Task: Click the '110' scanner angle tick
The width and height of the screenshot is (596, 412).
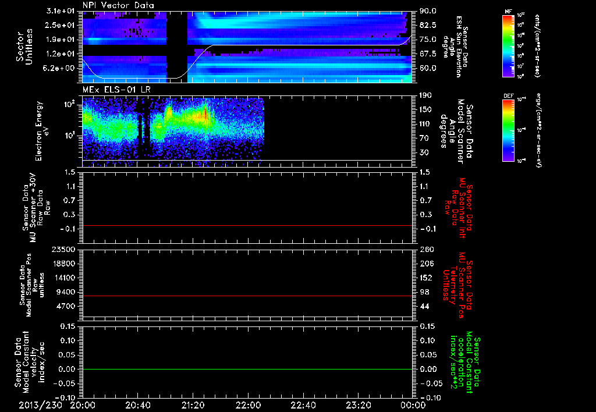Action: [x=425, y=124]
